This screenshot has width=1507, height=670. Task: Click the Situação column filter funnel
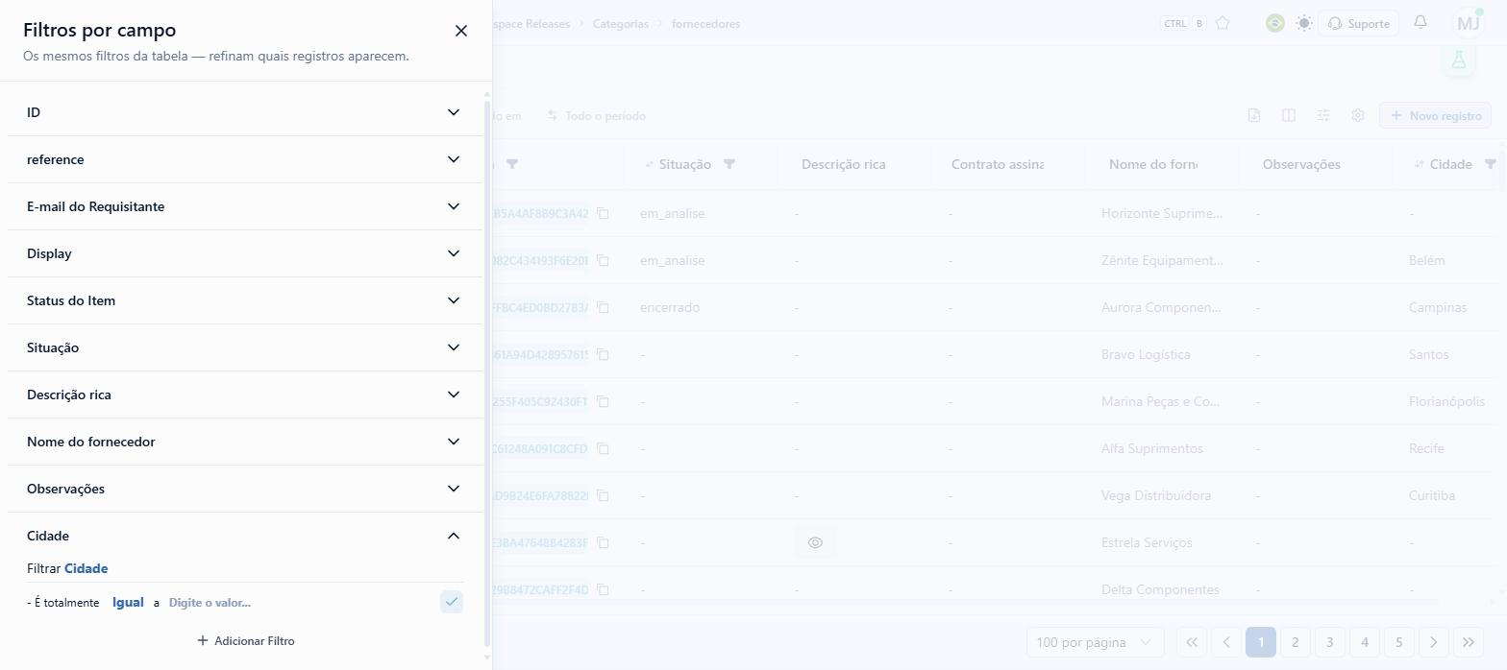(x=729, y=164)
